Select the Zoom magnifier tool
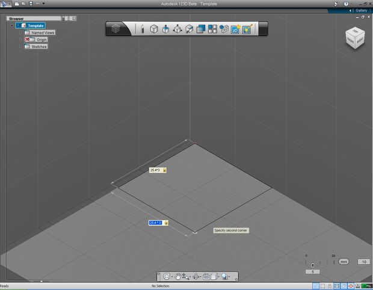 coord(185,276)
